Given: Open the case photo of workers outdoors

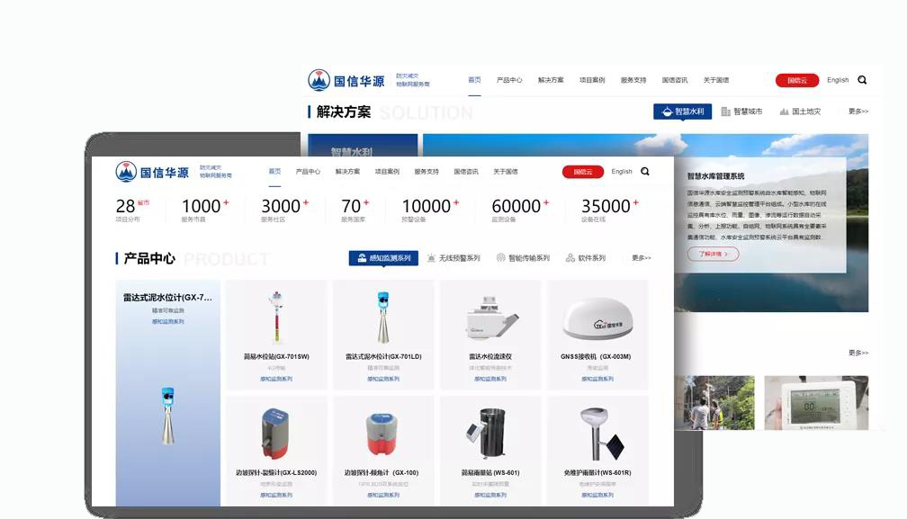Looking at the screenshot, I should click(714, 403).
